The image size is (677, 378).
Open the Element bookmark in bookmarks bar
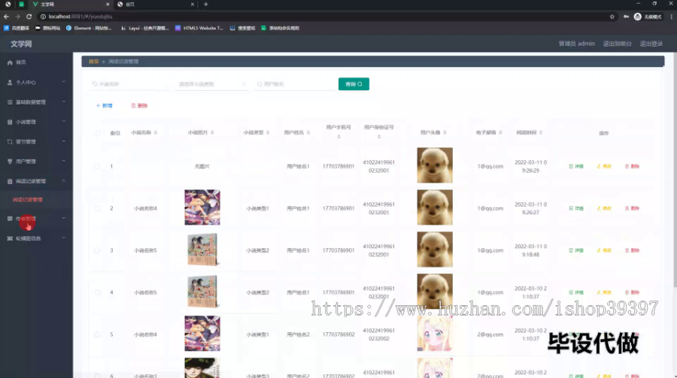[89, 28]
